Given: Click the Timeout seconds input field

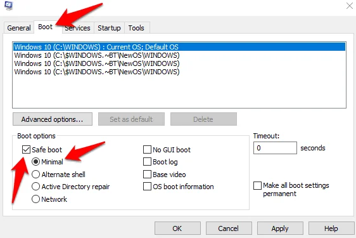Looking at the screenshot, I should [x=275, y=148].
